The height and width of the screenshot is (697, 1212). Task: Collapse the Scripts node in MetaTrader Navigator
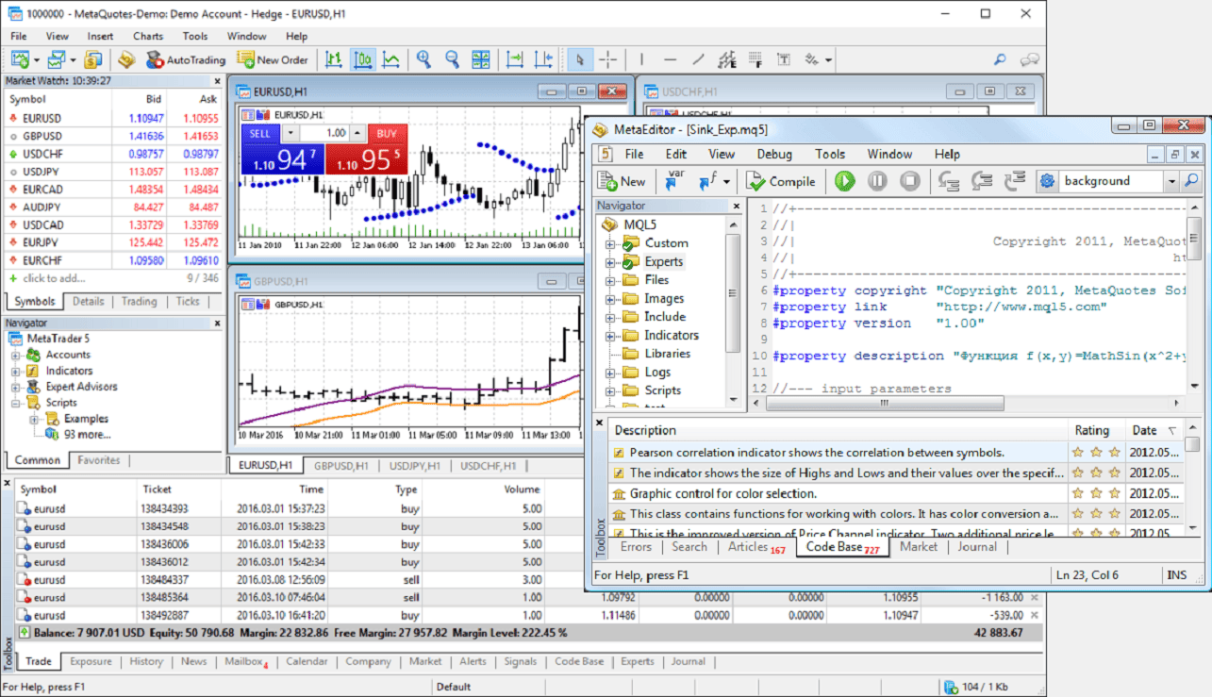(16, 403)
